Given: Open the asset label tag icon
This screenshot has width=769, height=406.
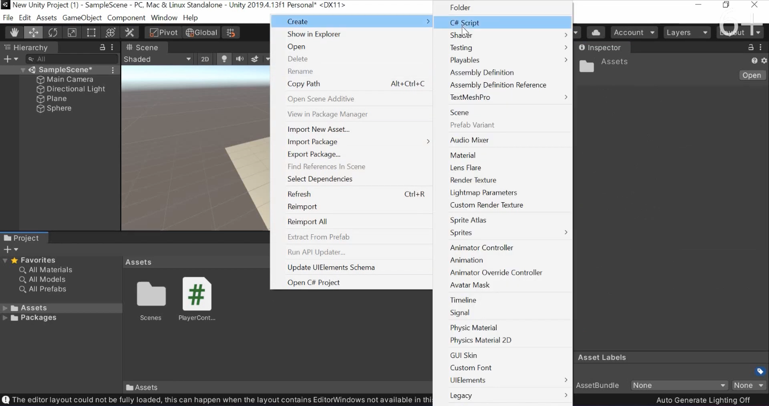Looking at the screenshot, I should pyautogui.click(x=760, y=371).
